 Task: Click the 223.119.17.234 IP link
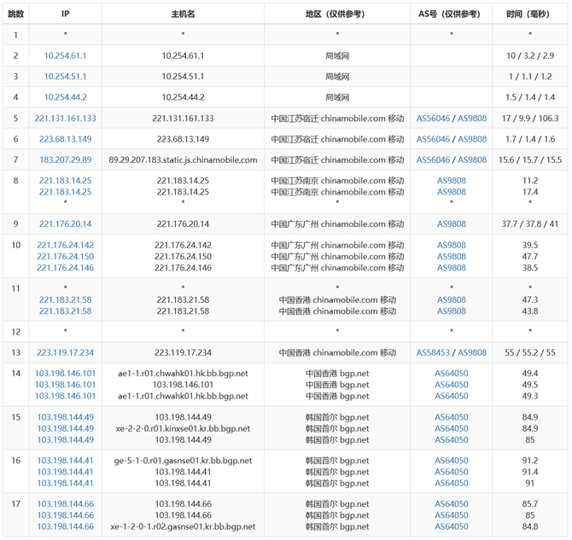point(66,353)
